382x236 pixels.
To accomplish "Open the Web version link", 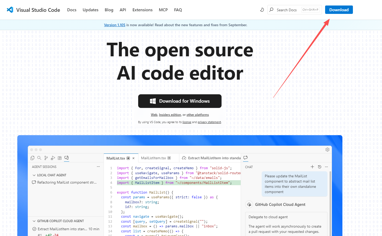I will pyautogui.click(x=154, y=115).
